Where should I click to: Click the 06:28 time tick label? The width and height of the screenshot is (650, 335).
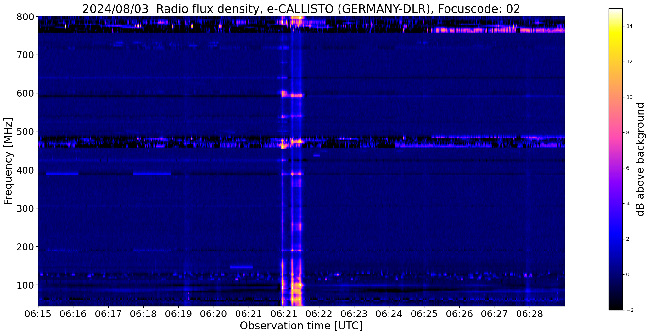[530, 314]
